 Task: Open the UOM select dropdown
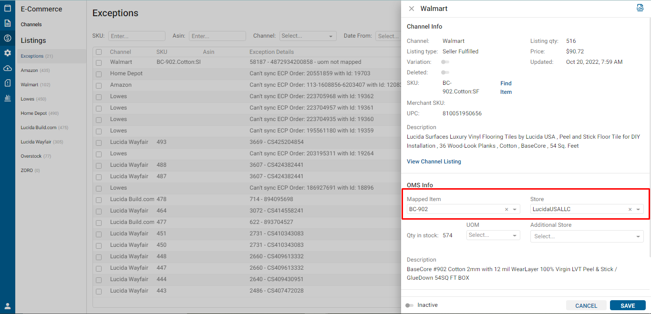point(493,235)
